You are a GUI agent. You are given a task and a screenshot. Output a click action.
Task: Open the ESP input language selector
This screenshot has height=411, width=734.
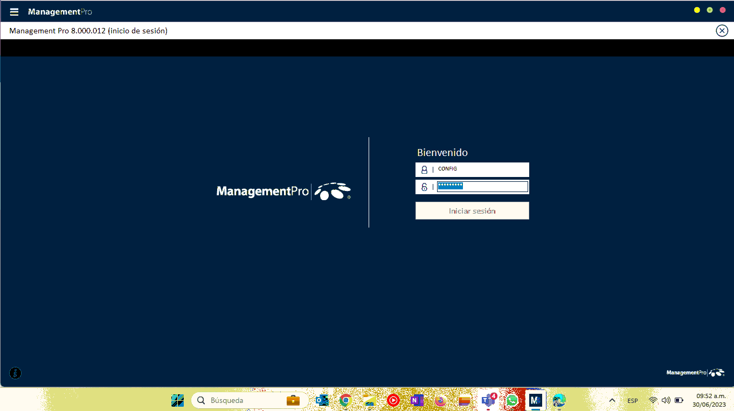click(x=633, y=401)
